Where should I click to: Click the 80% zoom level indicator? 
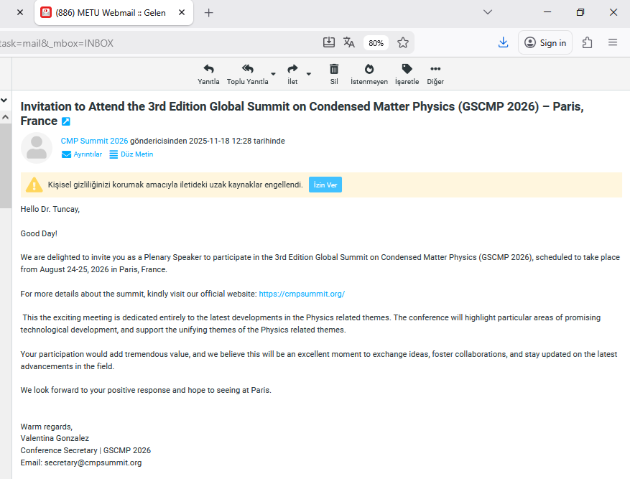376,43
